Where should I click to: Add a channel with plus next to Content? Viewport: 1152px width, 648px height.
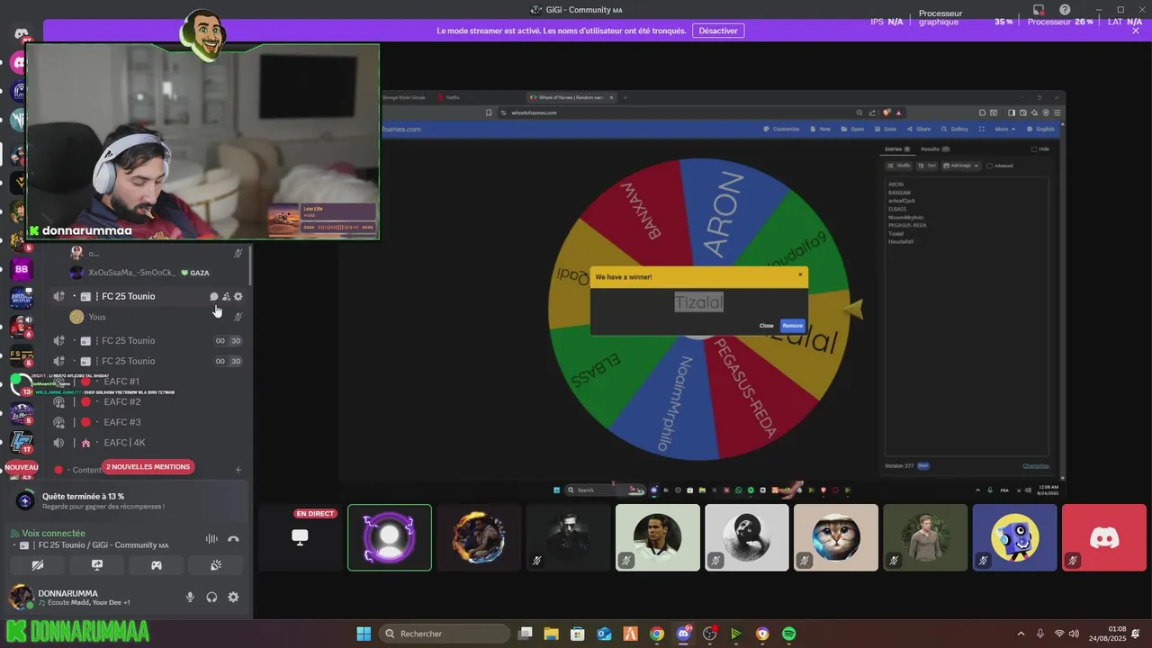[x=238, y=470]
